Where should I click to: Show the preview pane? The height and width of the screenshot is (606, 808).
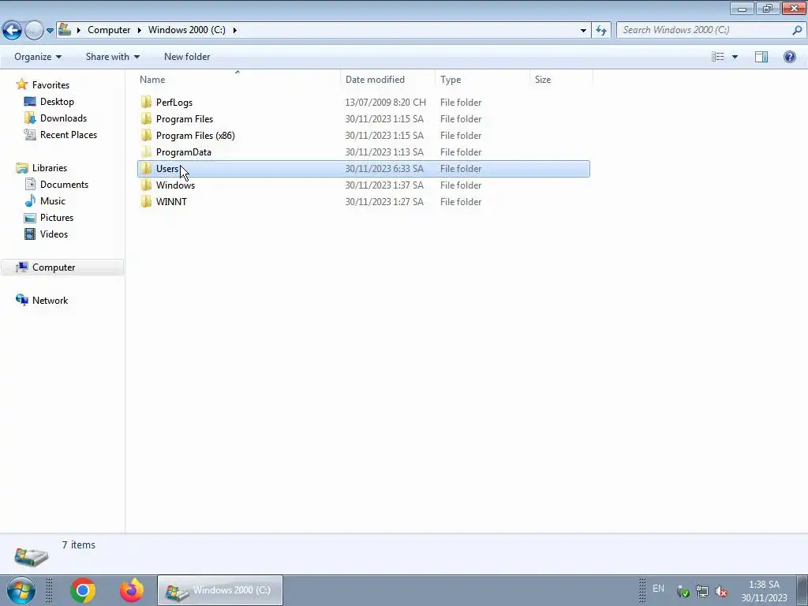(761, 57)
